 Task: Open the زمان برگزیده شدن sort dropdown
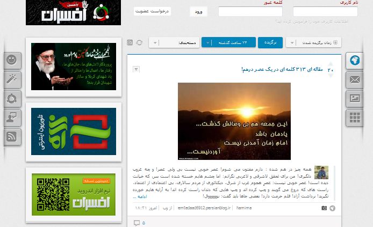pyautogui.click(x=313, y=43)
